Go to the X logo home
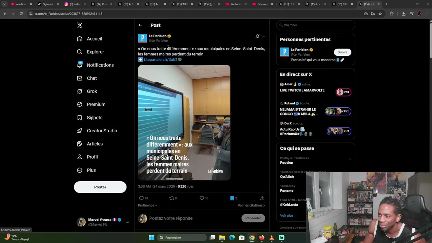432x243 pixels. click(80, 25)
